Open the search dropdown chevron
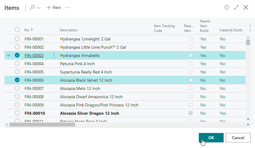The image size is (255, 148). (x=39, y=8)
